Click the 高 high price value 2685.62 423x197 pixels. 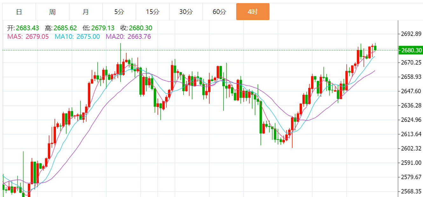click(65, 28)
